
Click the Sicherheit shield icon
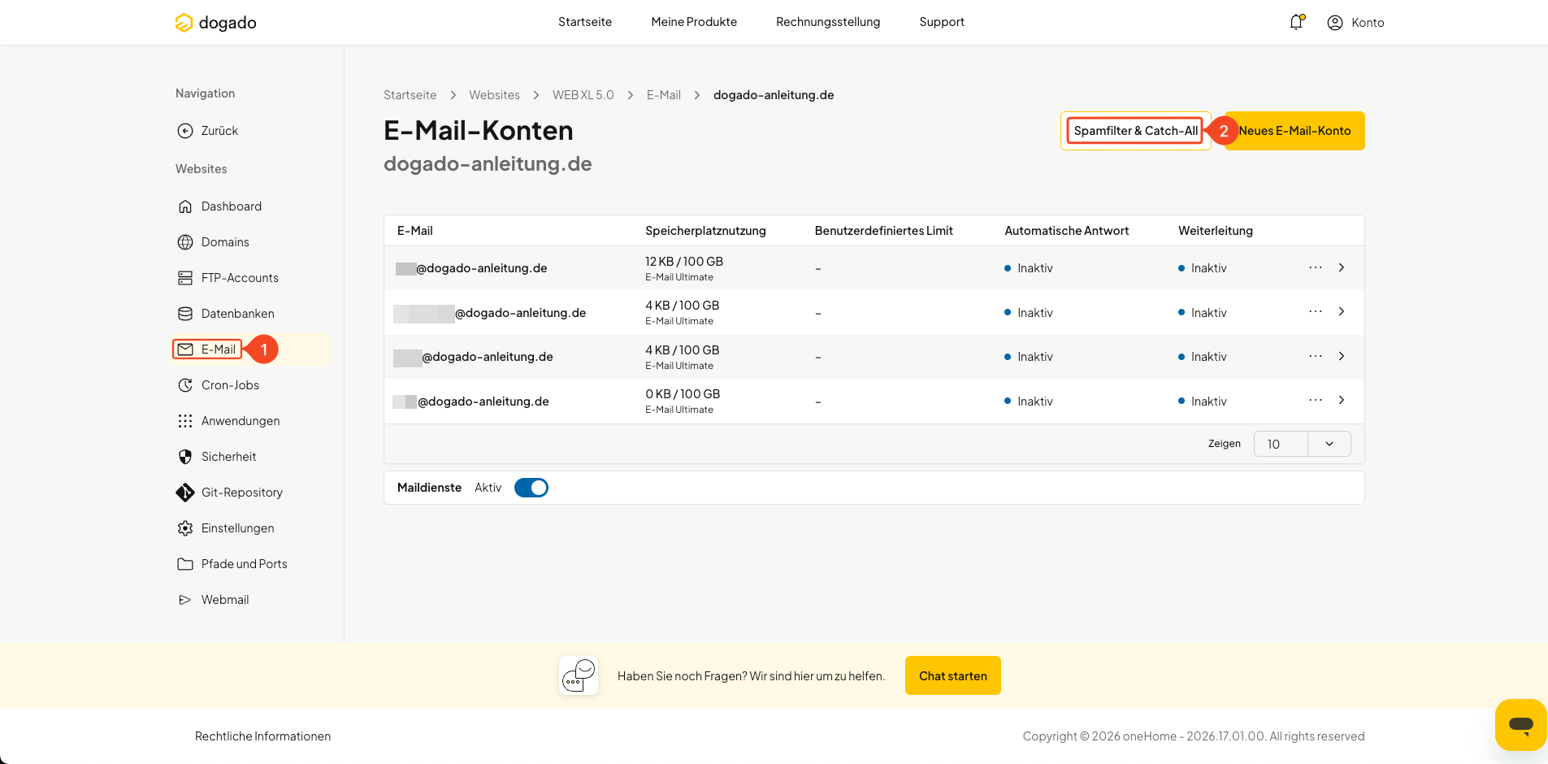pyautogui.click(x=185, y=457)
